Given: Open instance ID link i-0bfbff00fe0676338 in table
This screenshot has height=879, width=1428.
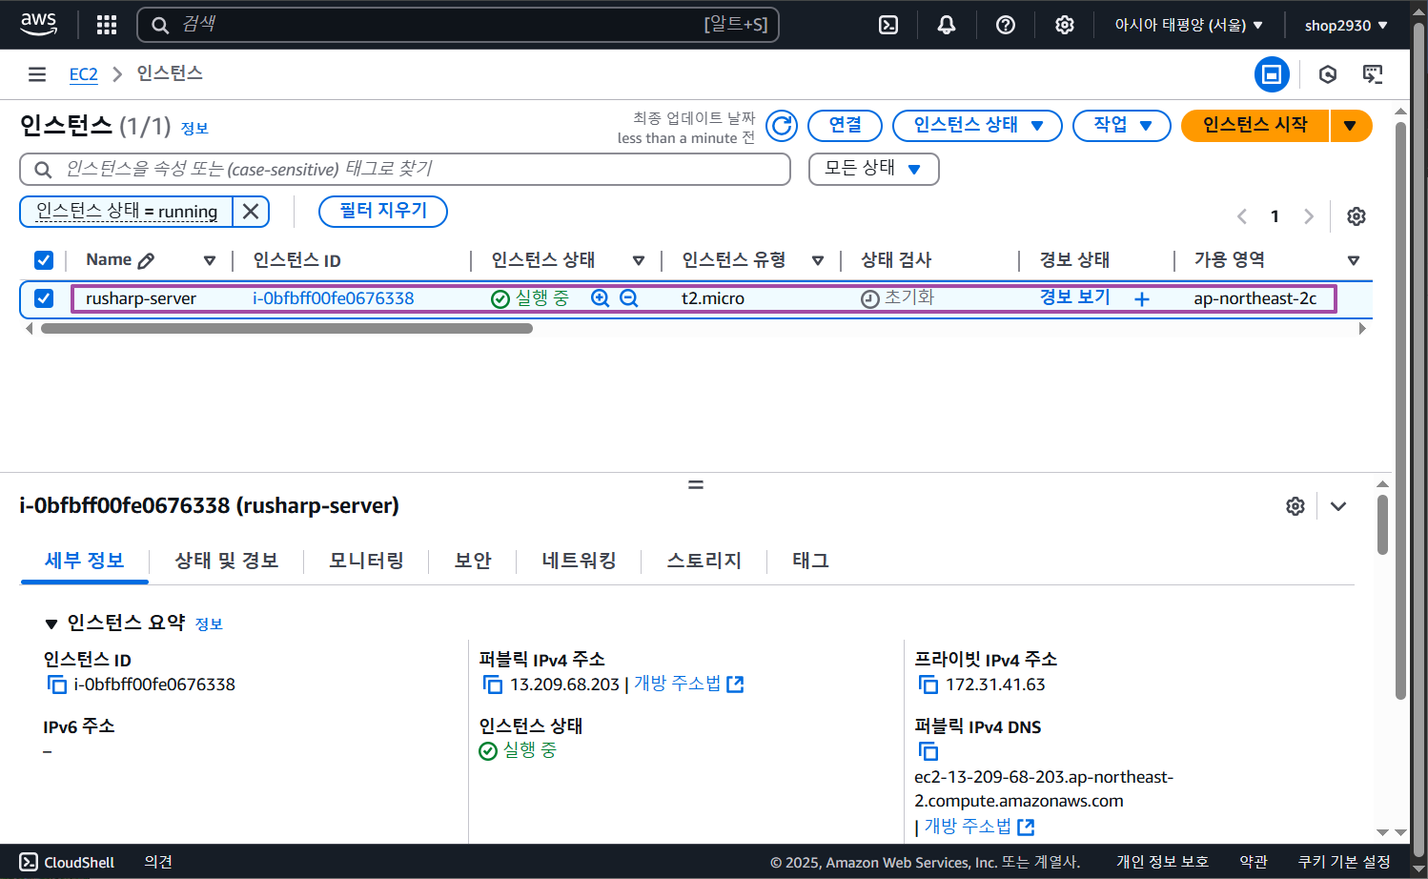Looking at the screenshot, I should pos(333,298).
